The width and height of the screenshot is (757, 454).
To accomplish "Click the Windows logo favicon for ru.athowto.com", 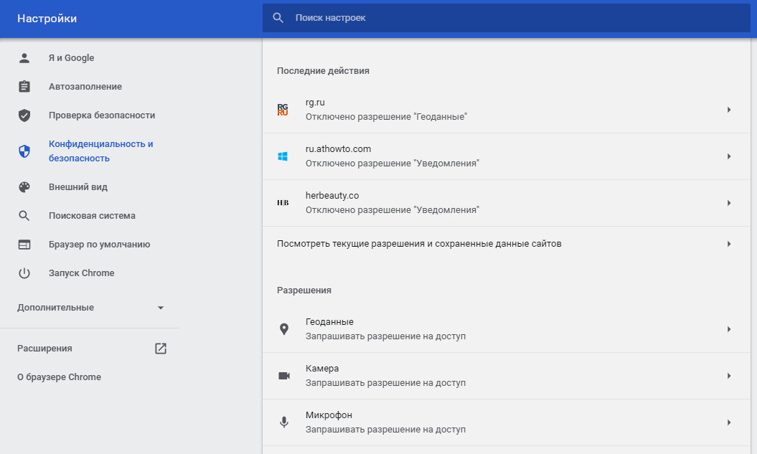I will pyautogui.click(x=283, y=156).
